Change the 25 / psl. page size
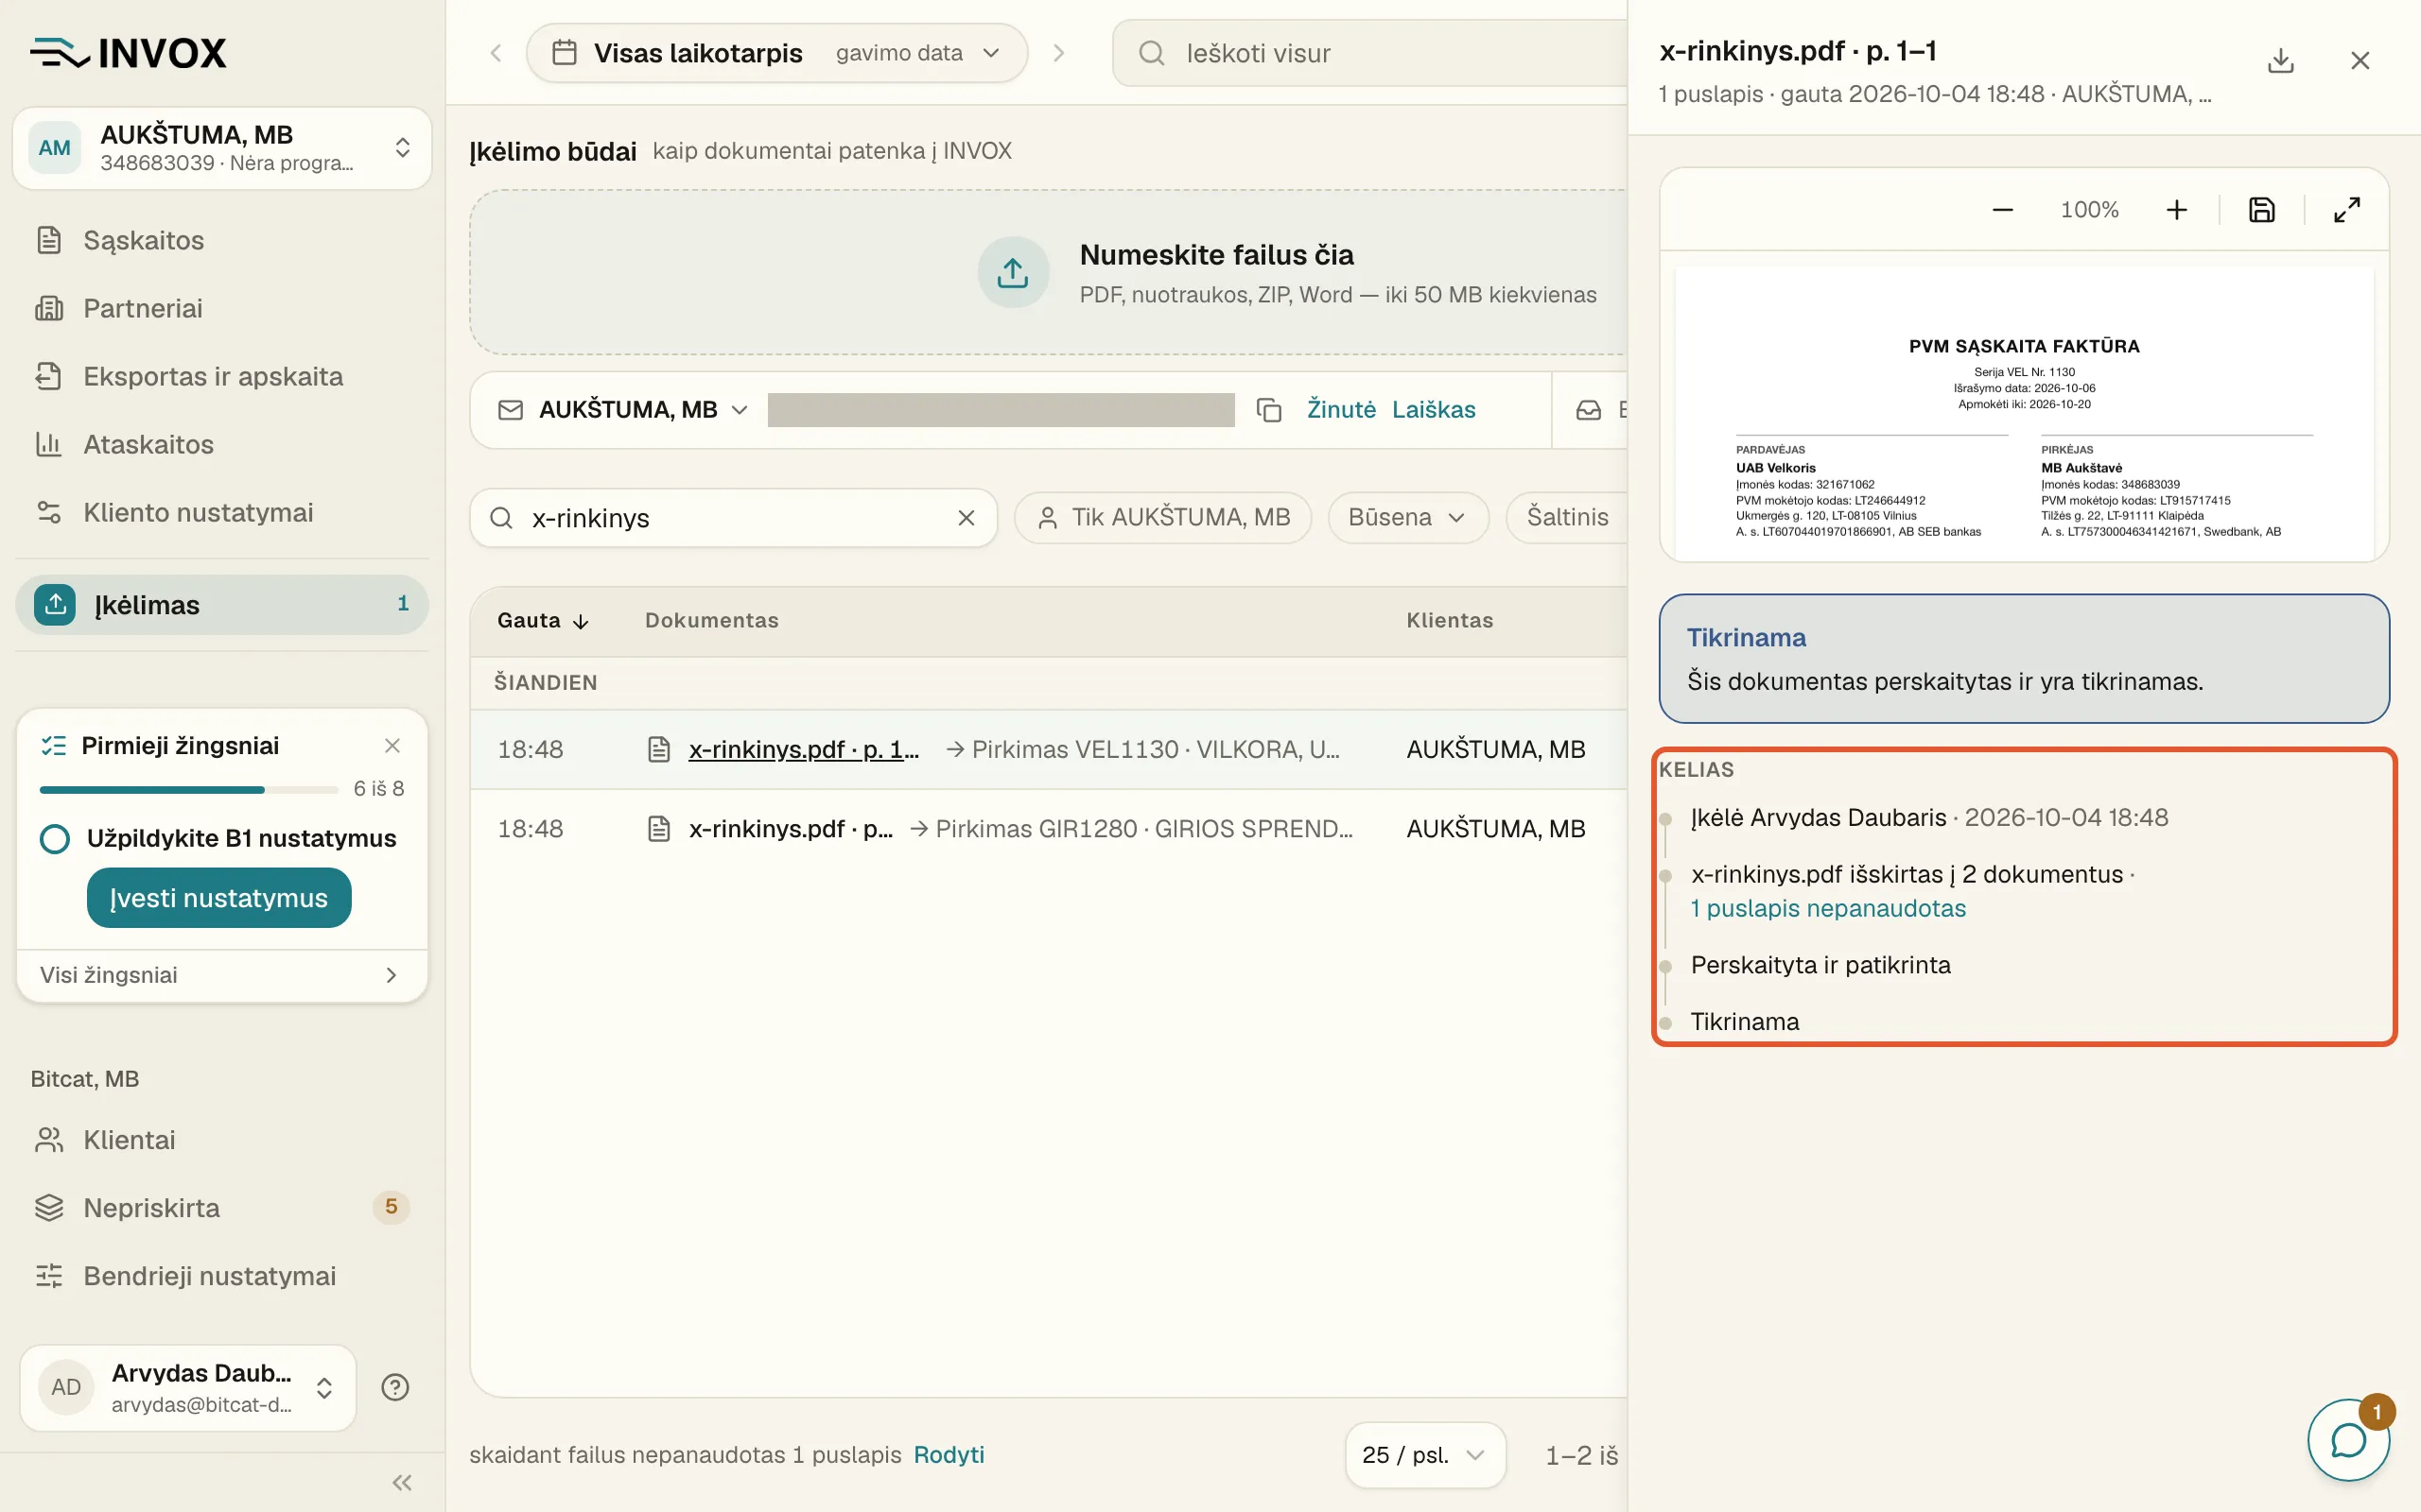Screen dimensions: 2421x1512 [x=1424, y=1455]
